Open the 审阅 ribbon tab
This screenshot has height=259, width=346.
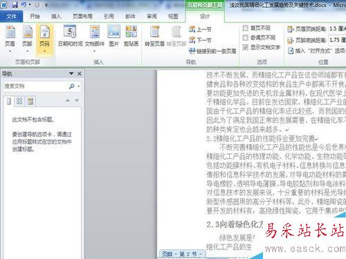tap(152, 17)
